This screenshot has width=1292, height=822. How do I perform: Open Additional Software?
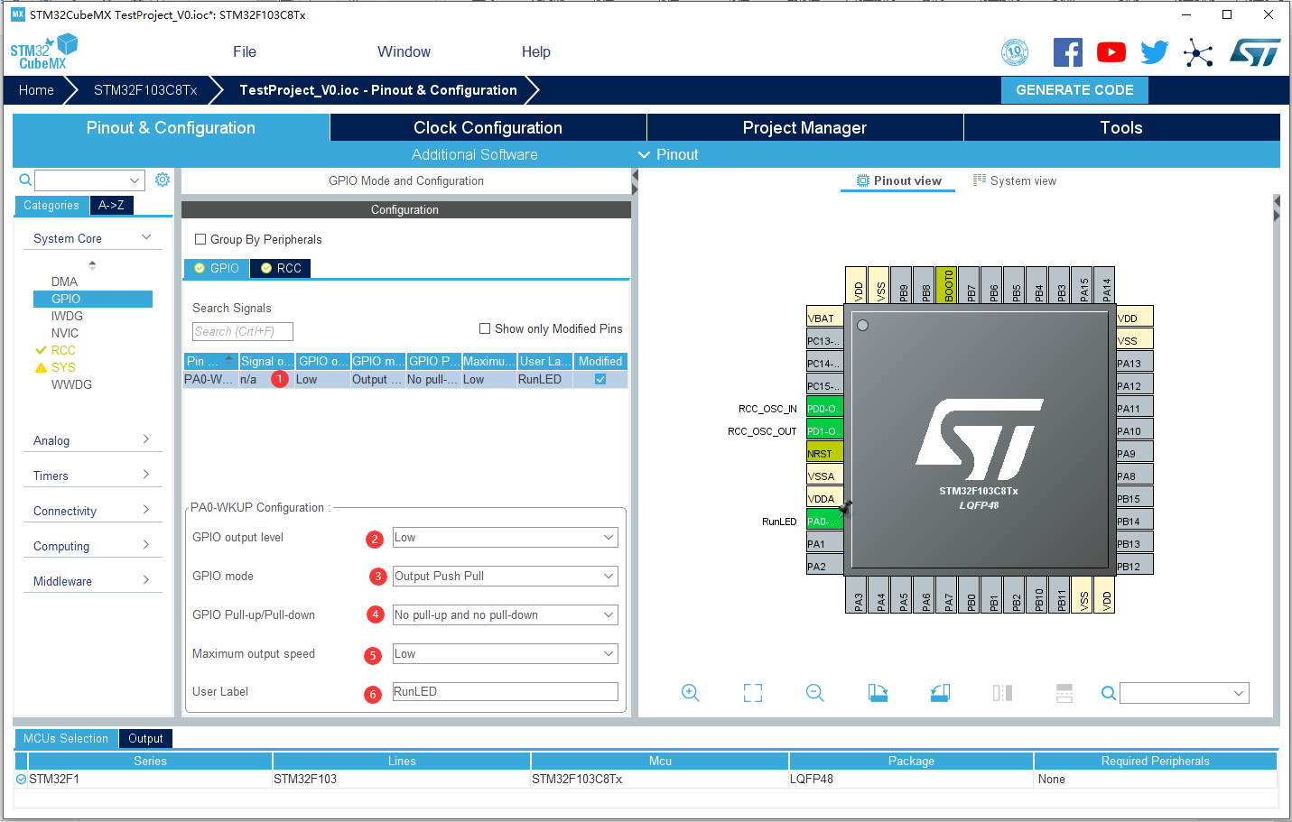475,154
